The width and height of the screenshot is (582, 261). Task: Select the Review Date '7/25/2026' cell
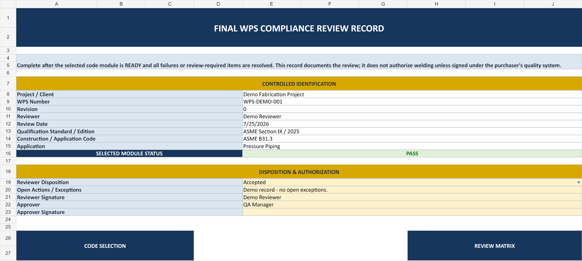click(412, 124)
